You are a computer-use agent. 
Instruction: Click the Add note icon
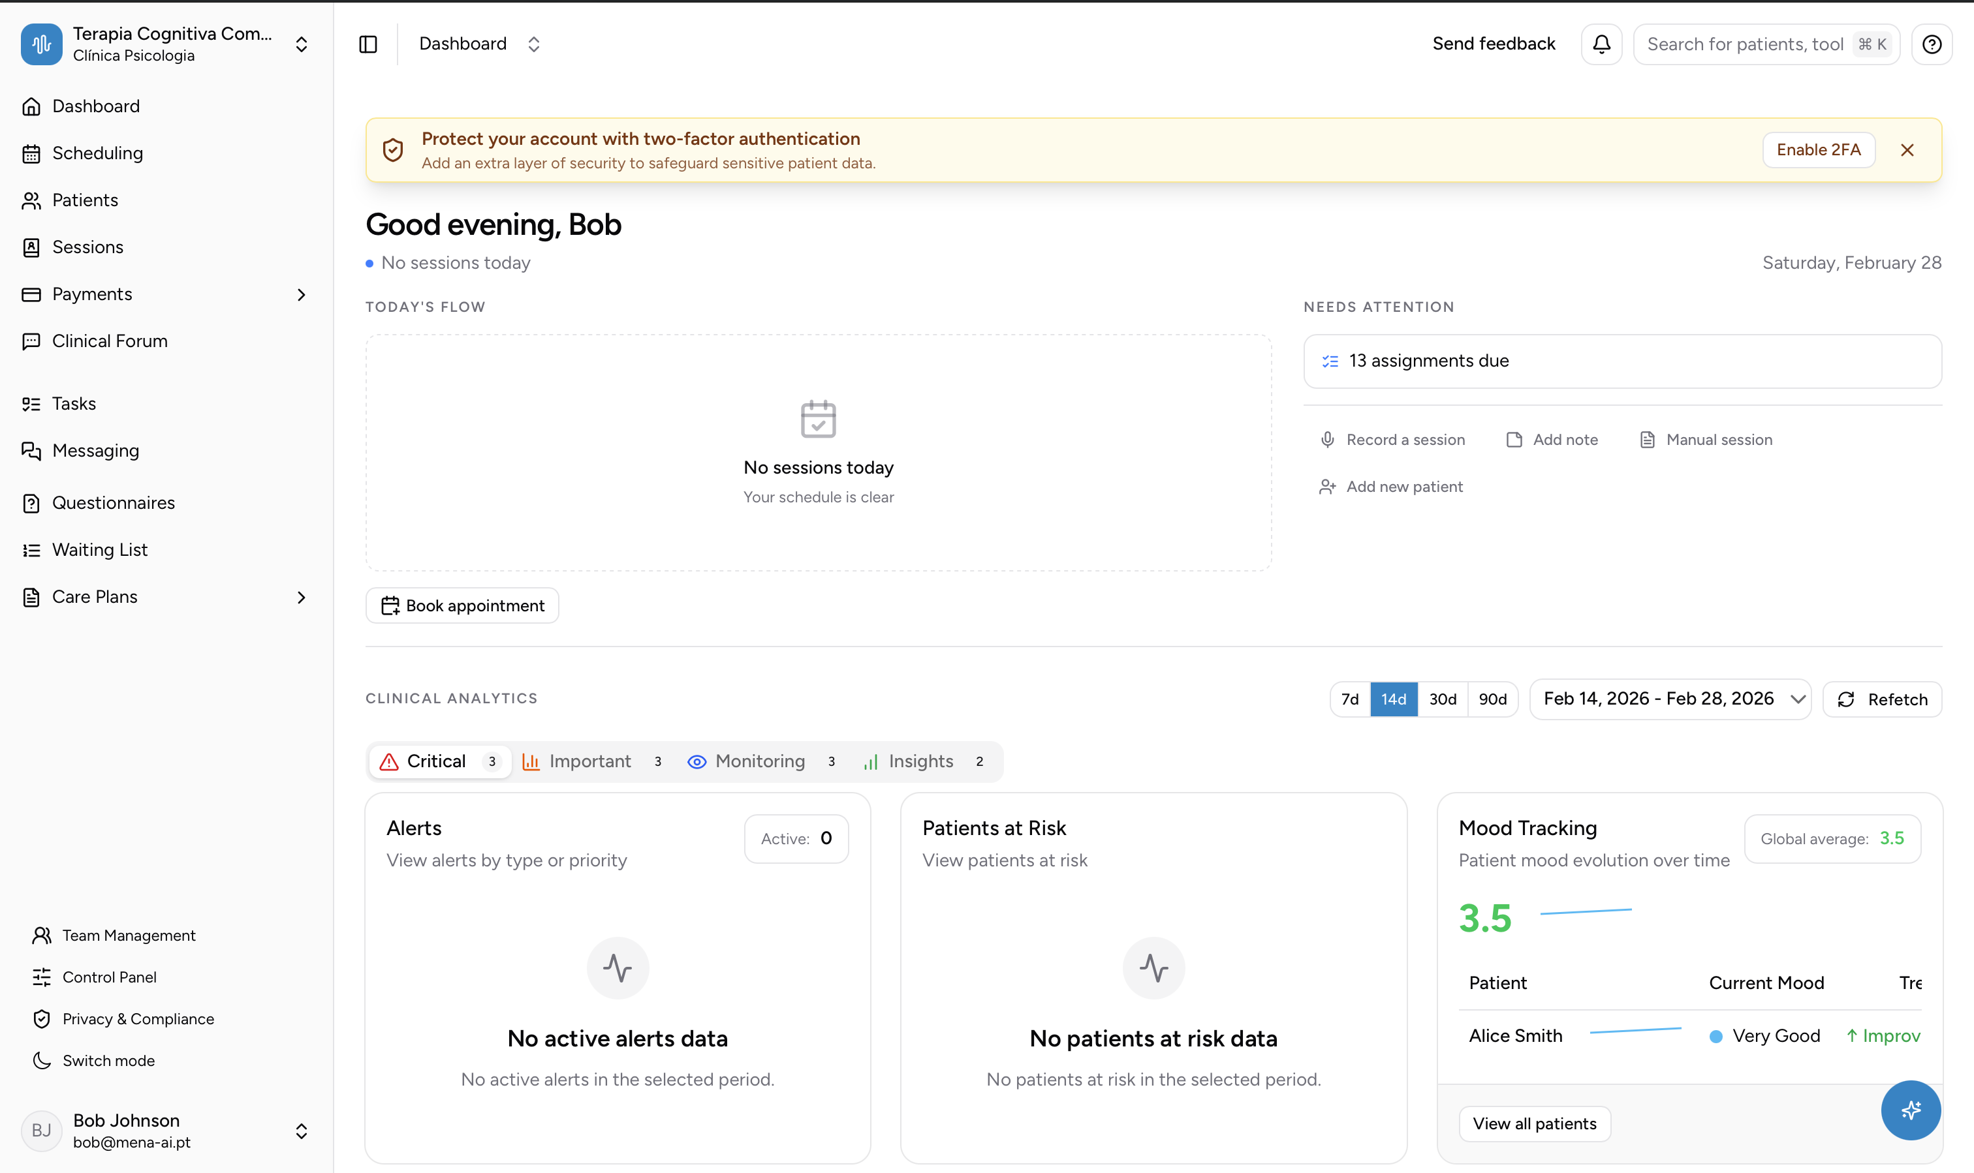[1513, 440]
